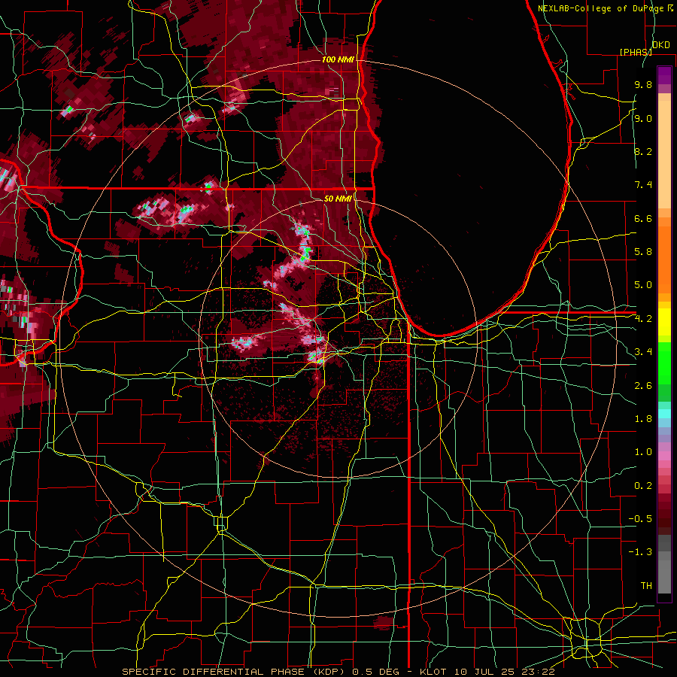Image resolution: width=677 pixels, height=677 pixels.
Task: Click the "9.0" value on the color scale
Action: click(643, 118)
